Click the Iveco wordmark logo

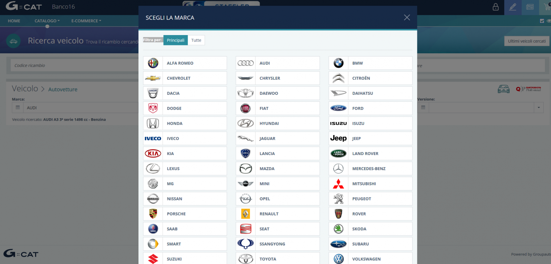(153, 139)
